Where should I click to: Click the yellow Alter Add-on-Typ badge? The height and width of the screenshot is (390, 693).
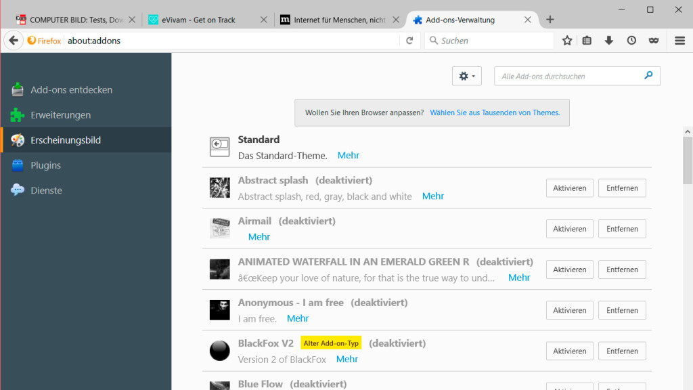[x=331, y=343]
